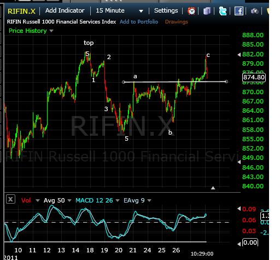This screenshot has height=260, width=280.
Task: Click the 888.00 price axis label
Action: [253, 35]
